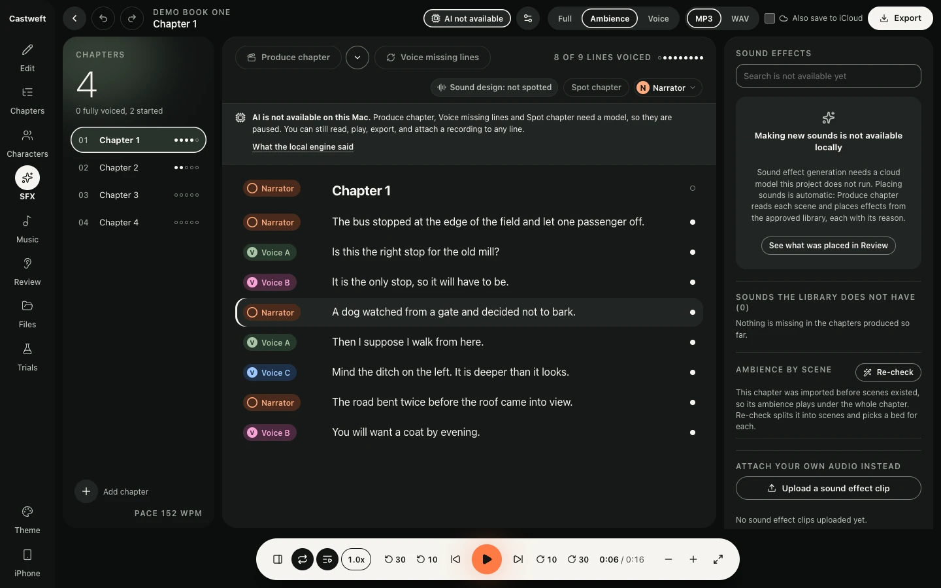This screenshot has height=588, width=941.
Task: Select the MP3 export format
Action: click(x=704, y=18)
